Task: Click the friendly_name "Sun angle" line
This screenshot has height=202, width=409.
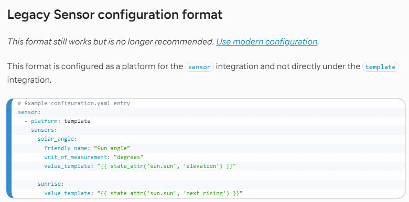Action: click(x=87, y=148)
